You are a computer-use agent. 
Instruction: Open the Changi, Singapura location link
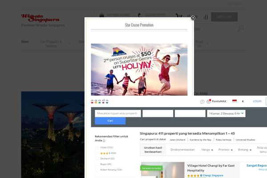213,175
